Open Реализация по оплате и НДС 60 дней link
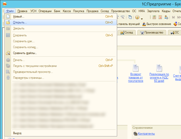 click(x=159, y=77)
